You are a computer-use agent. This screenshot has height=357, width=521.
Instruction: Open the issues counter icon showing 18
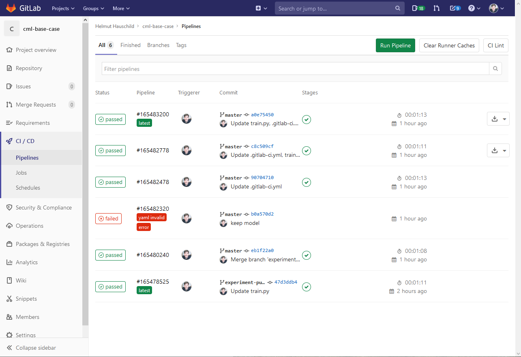pos(418,8)
